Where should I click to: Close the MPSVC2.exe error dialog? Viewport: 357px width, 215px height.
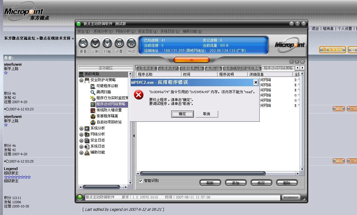pos(256,82)
